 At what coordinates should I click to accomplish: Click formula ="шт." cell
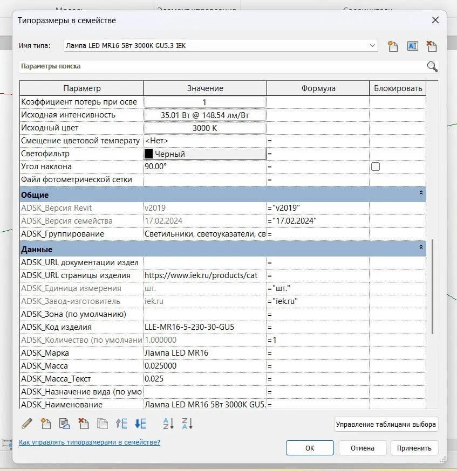[318, 288]
